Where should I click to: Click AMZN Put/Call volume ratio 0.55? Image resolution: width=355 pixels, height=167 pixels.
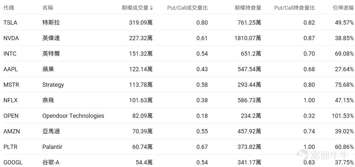coord(202,131)
